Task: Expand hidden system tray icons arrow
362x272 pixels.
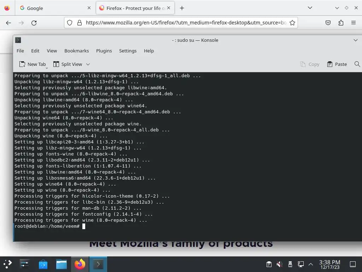Action: pyautogui.click(x=311, y=264)
